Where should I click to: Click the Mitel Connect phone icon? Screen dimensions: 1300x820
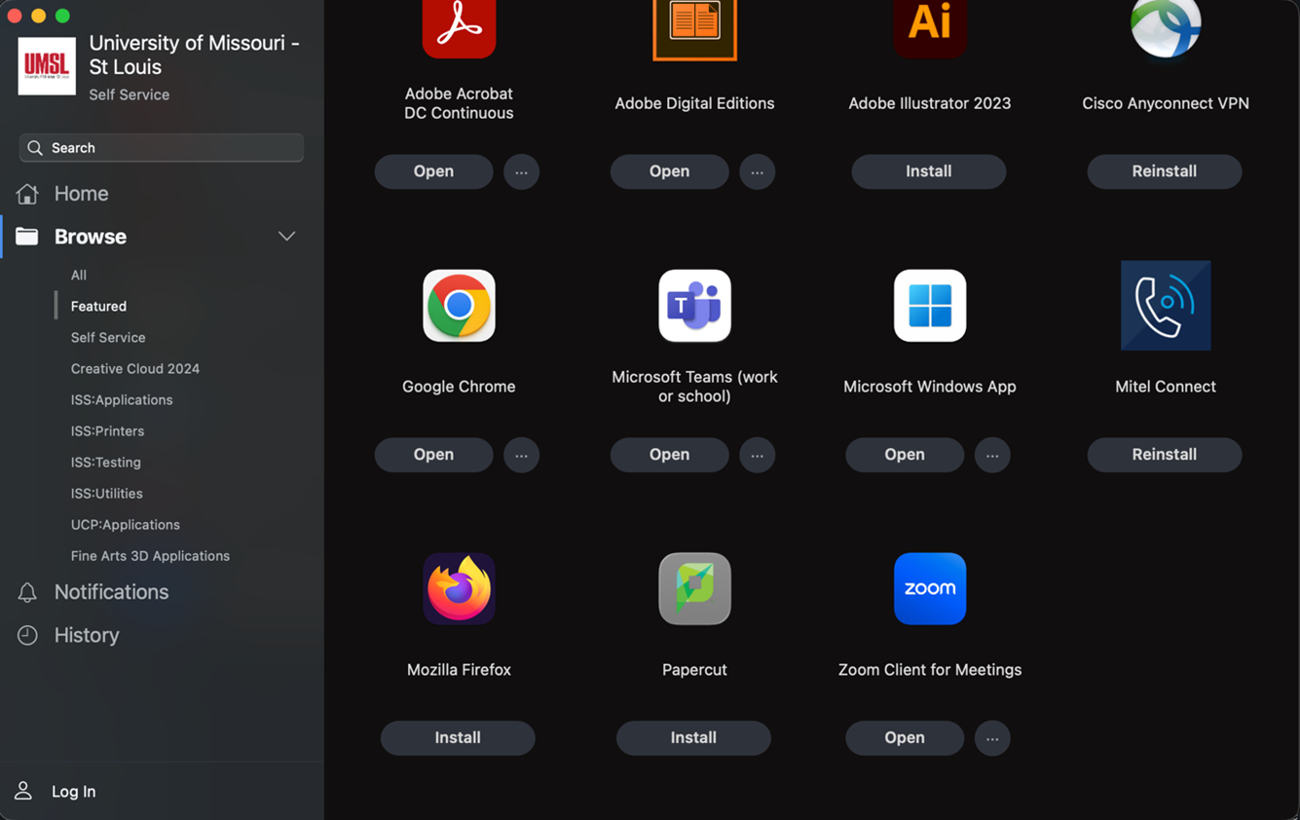[1166, 306]
